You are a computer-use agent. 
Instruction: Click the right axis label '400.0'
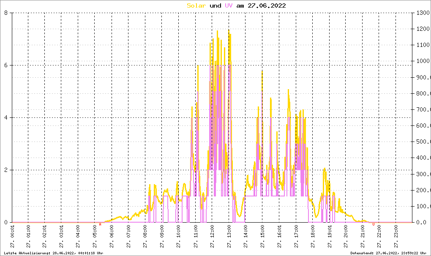pos(423,158)
